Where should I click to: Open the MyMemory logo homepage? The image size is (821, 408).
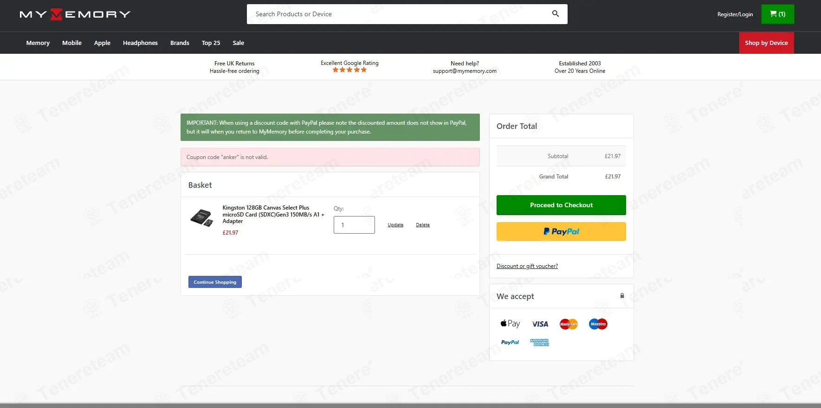pyautogui.click(x=75, y=14)
